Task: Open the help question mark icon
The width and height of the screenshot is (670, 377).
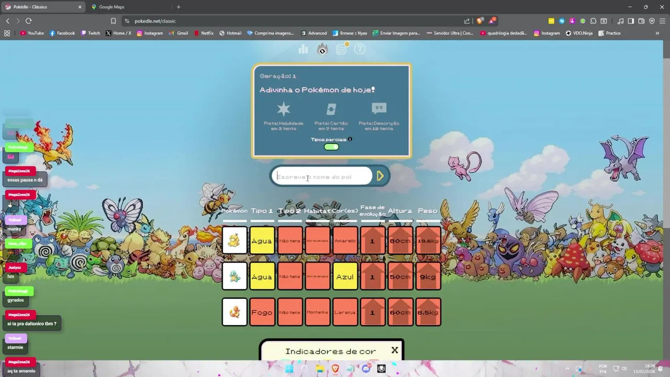Action: [360, 49]
